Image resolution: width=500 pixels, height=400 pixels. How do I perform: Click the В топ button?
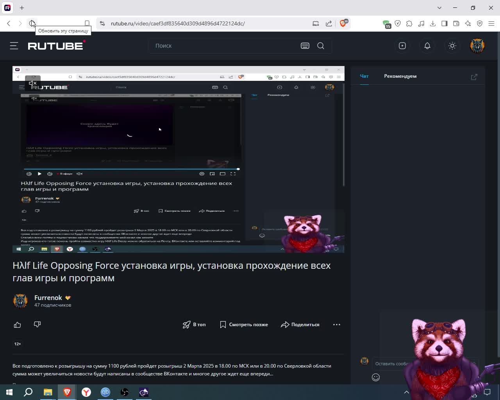click(x=194, y=325)
